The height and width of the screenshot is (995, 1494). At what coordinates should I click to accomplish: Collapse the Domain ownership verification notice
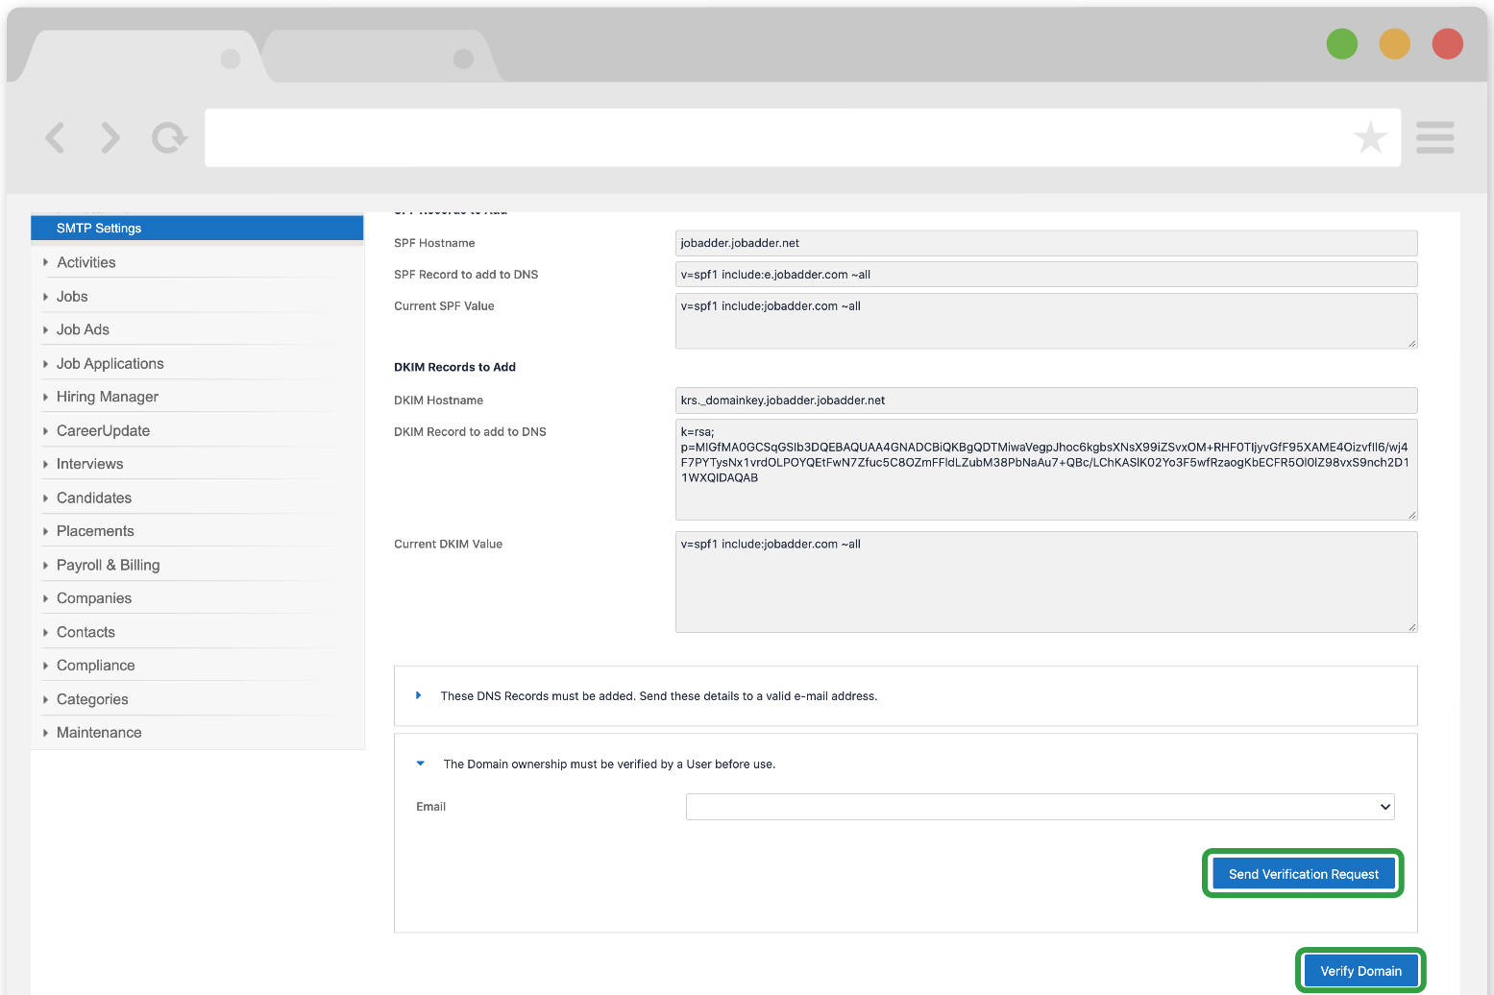point(420,763)
